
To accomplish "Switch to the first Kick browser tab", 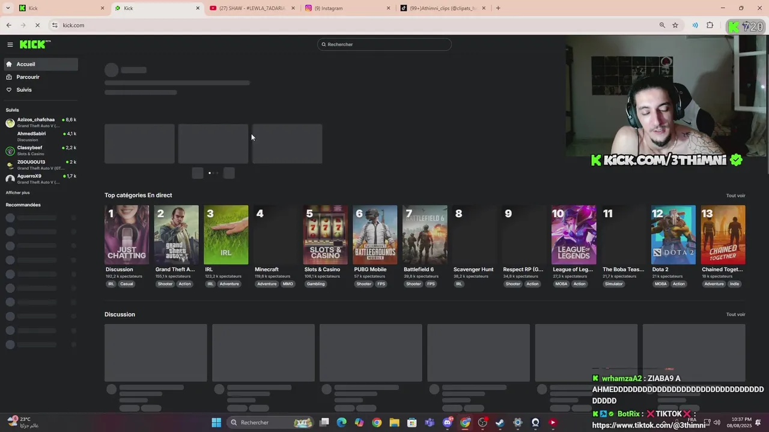I will 60,8.
